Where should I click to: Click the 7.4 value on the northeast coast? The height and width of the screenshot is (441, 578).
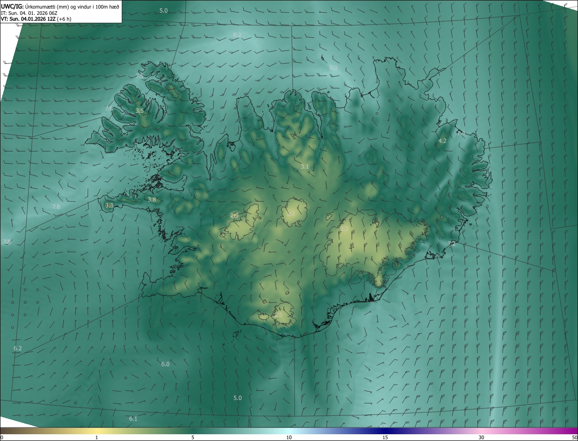tap(461, 133)
